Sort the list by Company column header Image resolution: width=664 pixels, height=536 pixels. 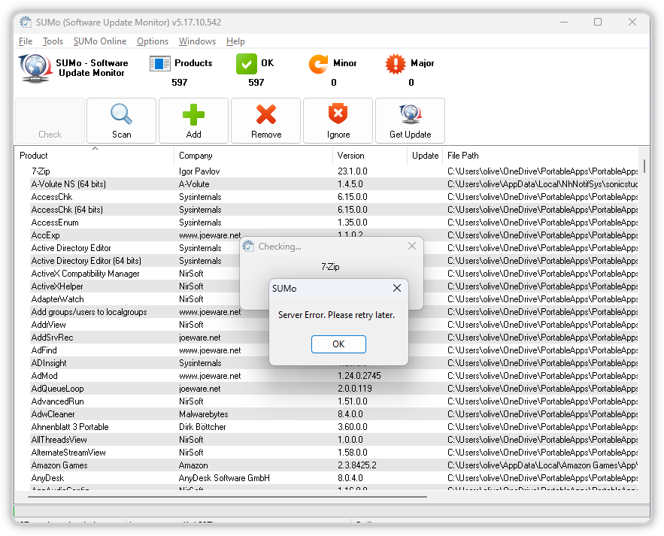(x=253, y=156)
